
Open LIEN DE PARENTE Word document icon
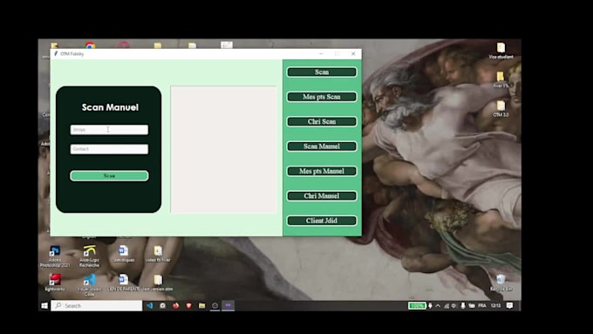123,283
